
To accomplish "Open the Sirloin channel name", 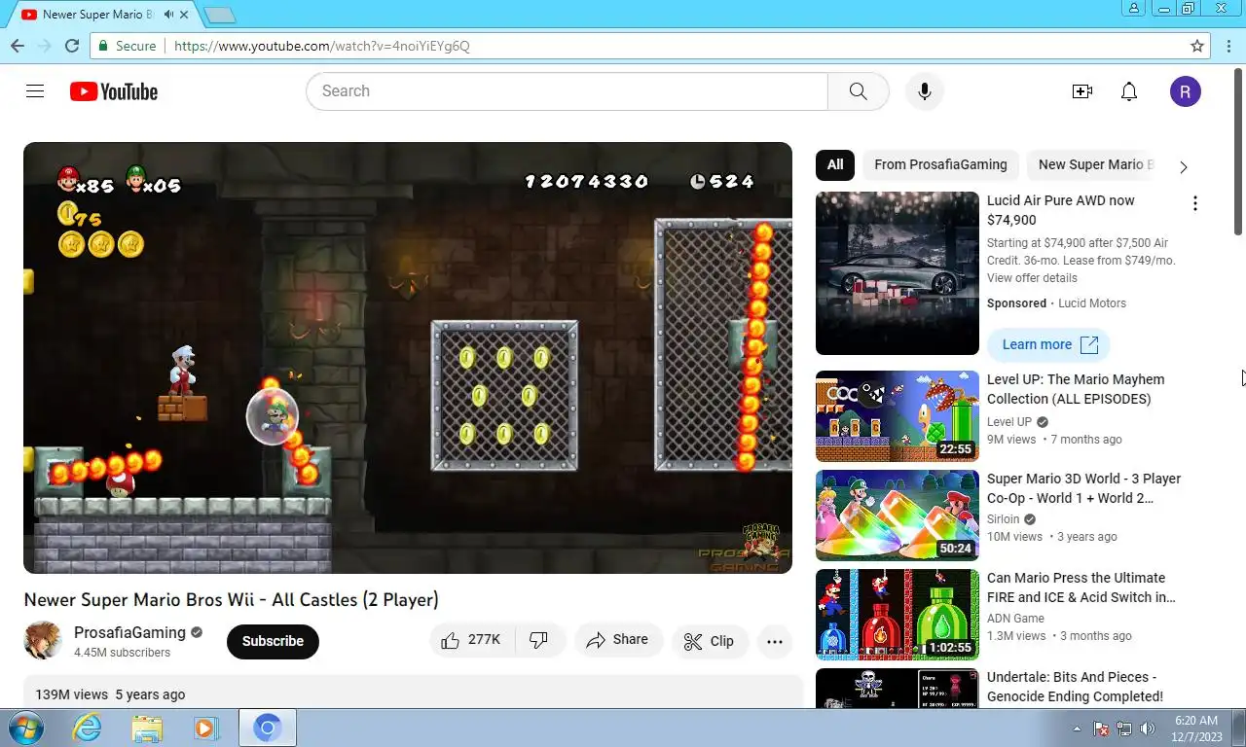I will pos(1004,519).
